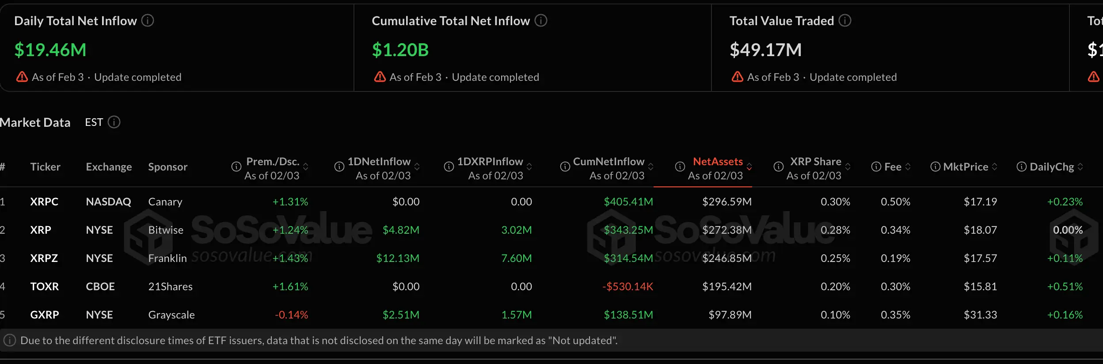Image resolution: width=1103 pixels, height=364 pixels.
Task: Toggle sort arrows on Fee column
Action: [x=908, y=167]
